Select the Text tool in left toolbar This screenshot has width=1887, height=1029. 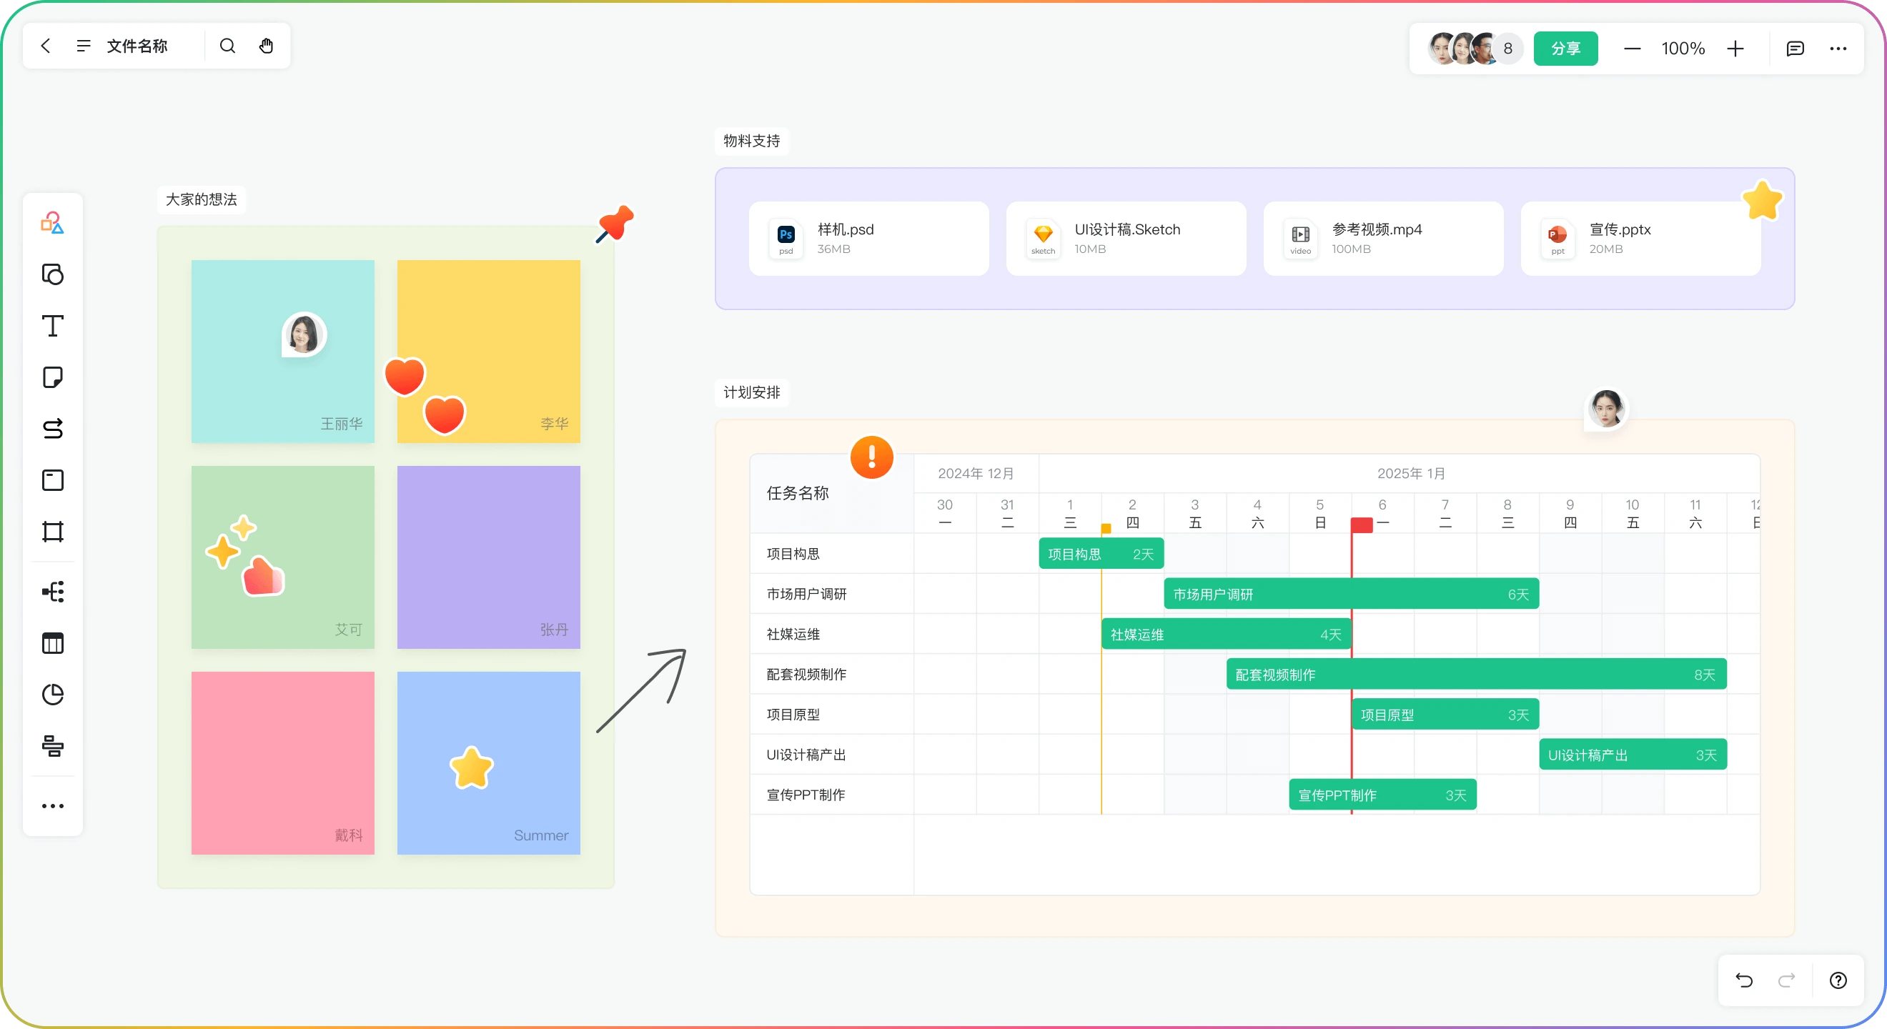point(52,326)
